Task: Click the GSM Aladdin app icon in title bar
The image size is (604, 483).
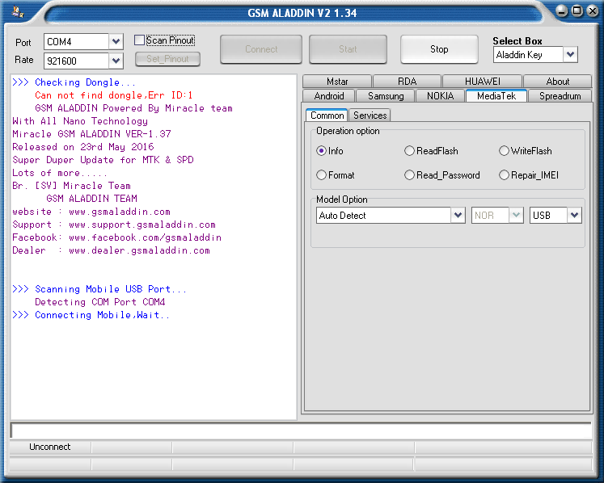Action: 17,12
